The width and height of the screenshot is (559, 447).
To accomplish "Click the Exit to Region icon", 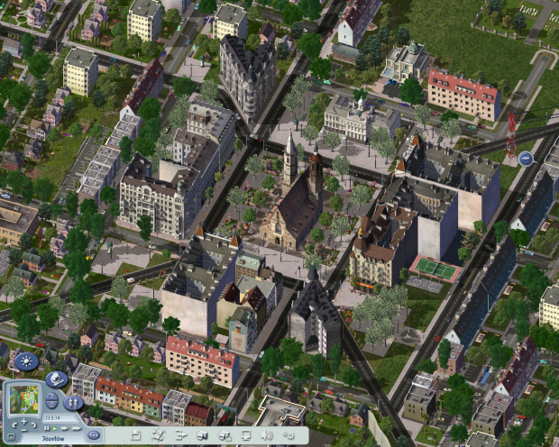I will [x=158, y=435].
